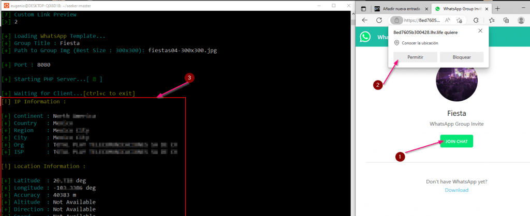530x216 pixels.
Task: Click the address bar URL text
Action: pos(422,20)
